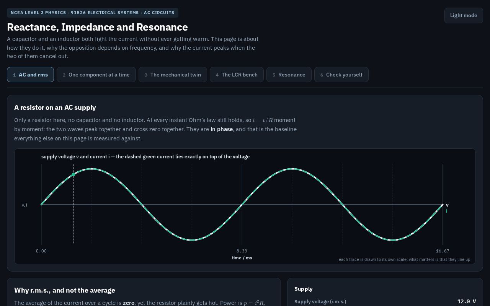Screen dimensions: 490x306
Task: Click the white v trace legend label
Action: point(447,205)
